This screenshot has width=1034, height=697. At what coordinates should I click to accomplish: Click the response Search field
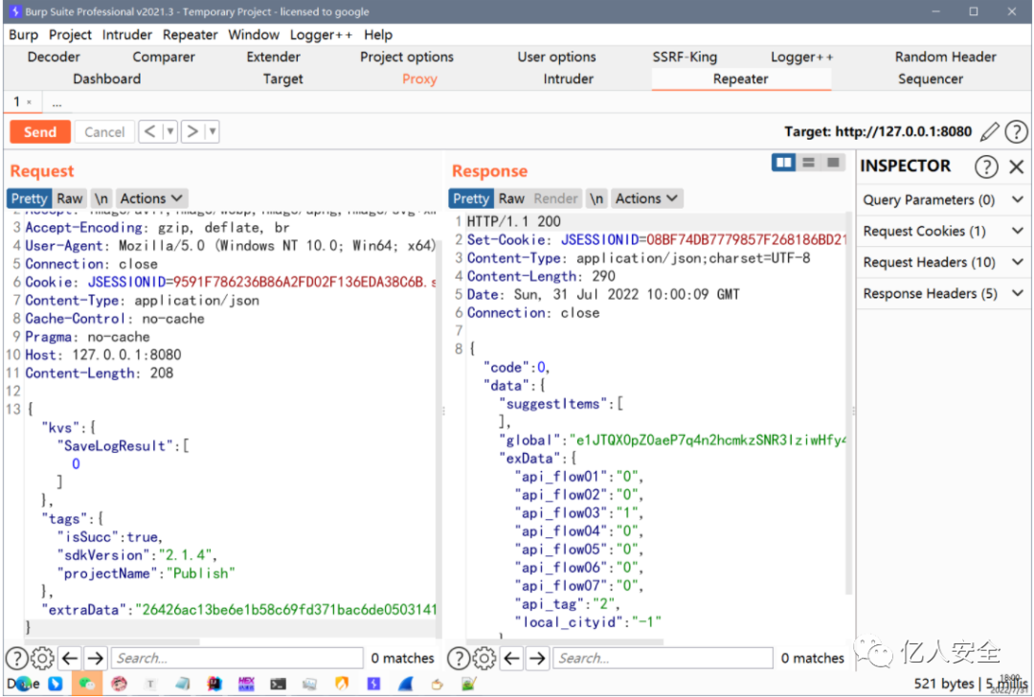pos(663,658)
